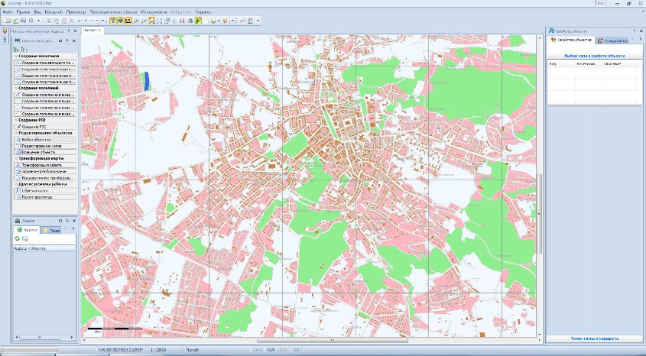
Task: Click the zoom in magnifier icon
Action: coord(135,21)
